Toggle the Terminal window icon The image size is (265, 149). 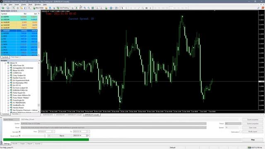[x=25, y=8]
